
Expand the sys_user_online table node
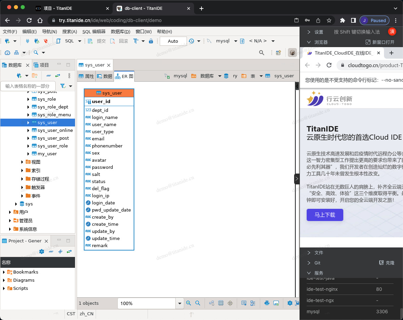tap(28, 131)
